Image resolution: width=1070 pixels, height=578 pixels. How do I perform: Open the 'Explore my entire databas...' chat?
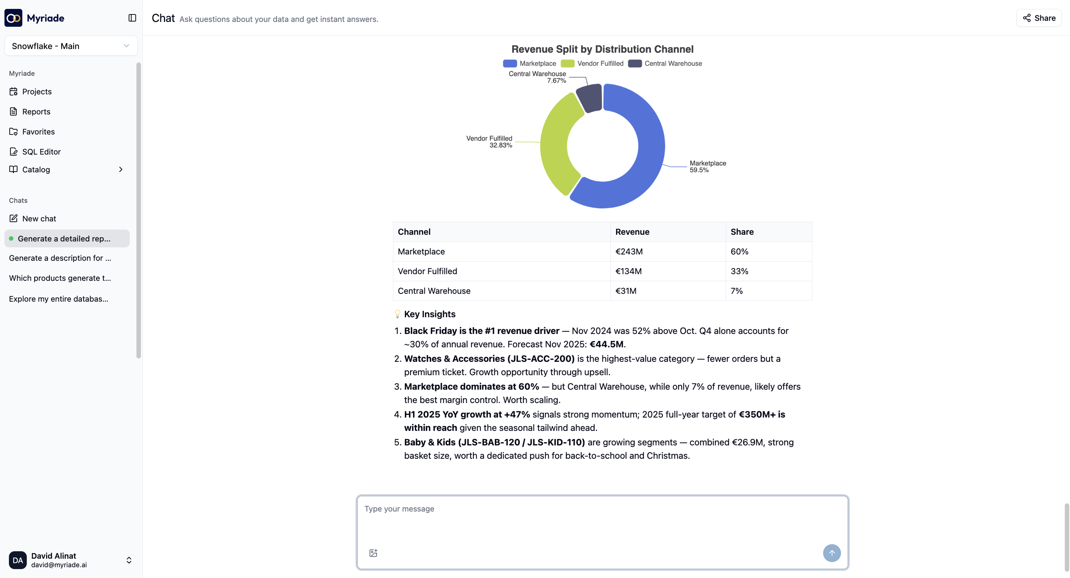coord(58,298)
